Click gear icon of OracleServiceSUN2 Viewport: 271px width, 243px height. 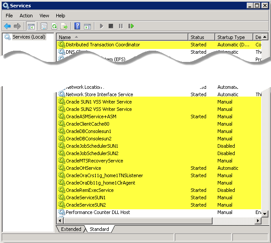tap(61, 204)
